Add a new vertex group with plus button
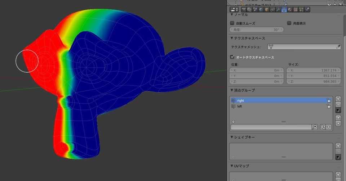 click(338, 99)
